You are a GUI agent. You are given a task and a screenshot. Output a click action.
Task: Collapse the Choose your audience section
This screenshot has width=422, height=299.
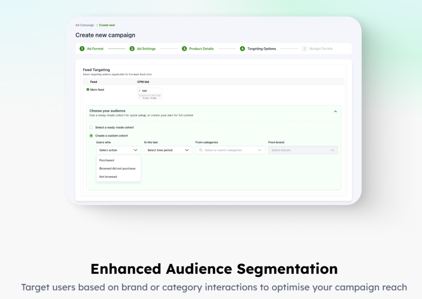coord(335,111)
